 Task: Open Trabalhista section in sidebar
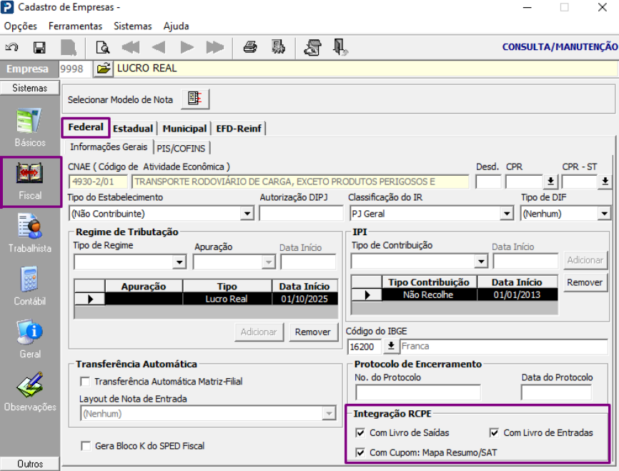(30, 234)
